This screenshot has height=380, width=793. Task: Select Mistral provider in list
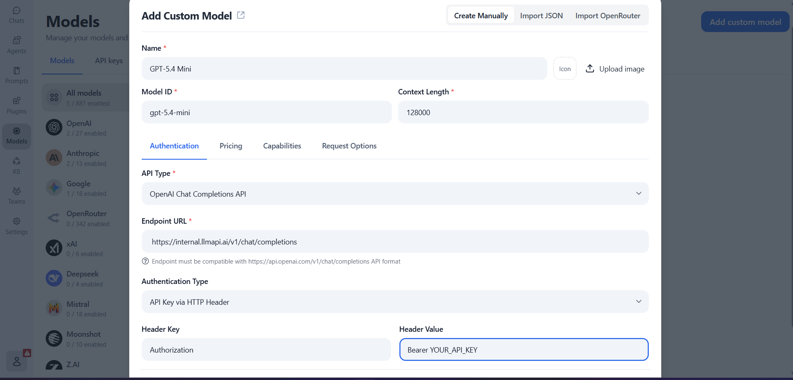tap(85, 308)
